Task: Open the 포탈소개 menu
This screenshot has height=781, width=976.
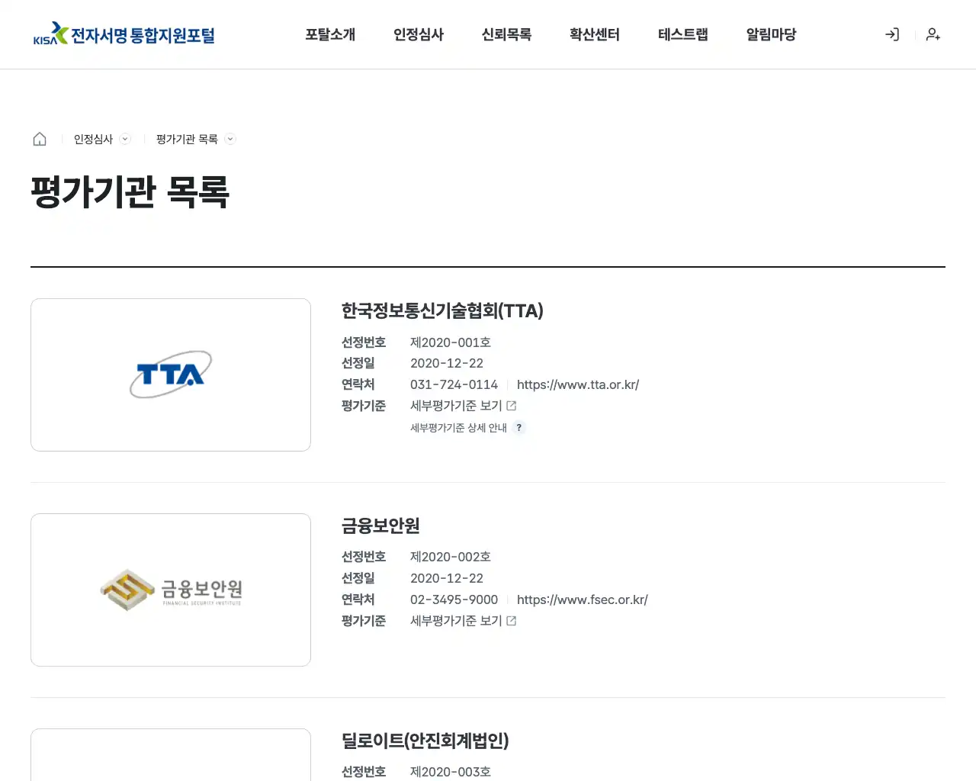Action: coord(330,34)
